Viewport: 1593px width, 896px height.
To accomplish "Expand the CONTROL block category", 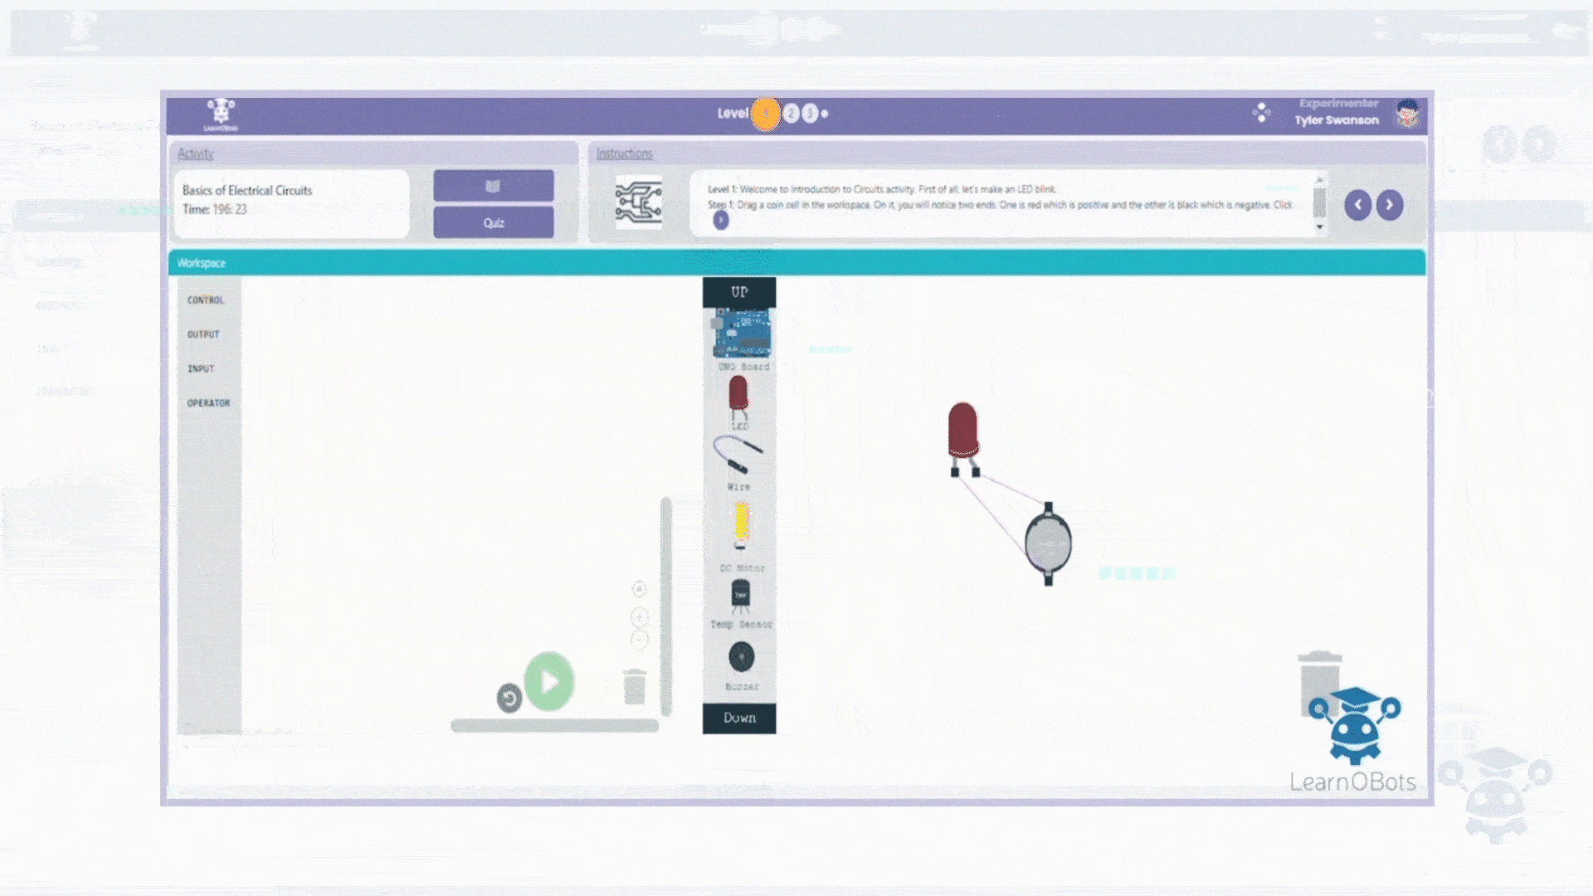I will tap(206, 300).
